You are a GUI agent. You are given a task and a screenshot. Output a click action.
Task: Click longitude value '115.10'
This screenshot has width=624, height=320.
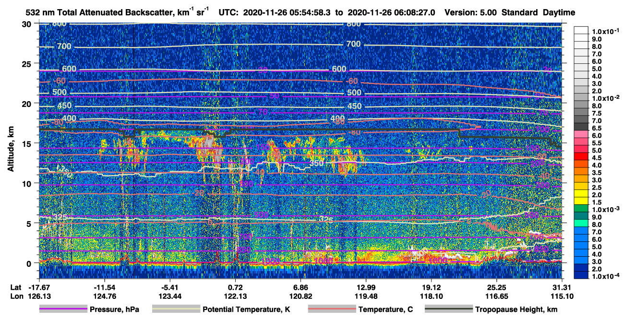pos(562,296)
